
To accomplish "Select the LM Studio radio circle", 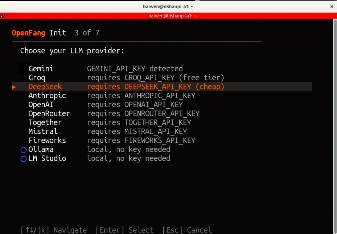I will (24, 159).
